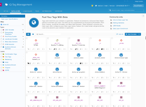Expand the Add Variable dropdown arrow
Viewport: 146px width, 107px height.
click(139, 34)
